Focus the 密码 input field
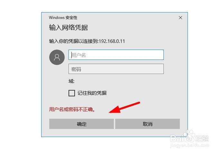Screen dimensions: 222x153 116,69
